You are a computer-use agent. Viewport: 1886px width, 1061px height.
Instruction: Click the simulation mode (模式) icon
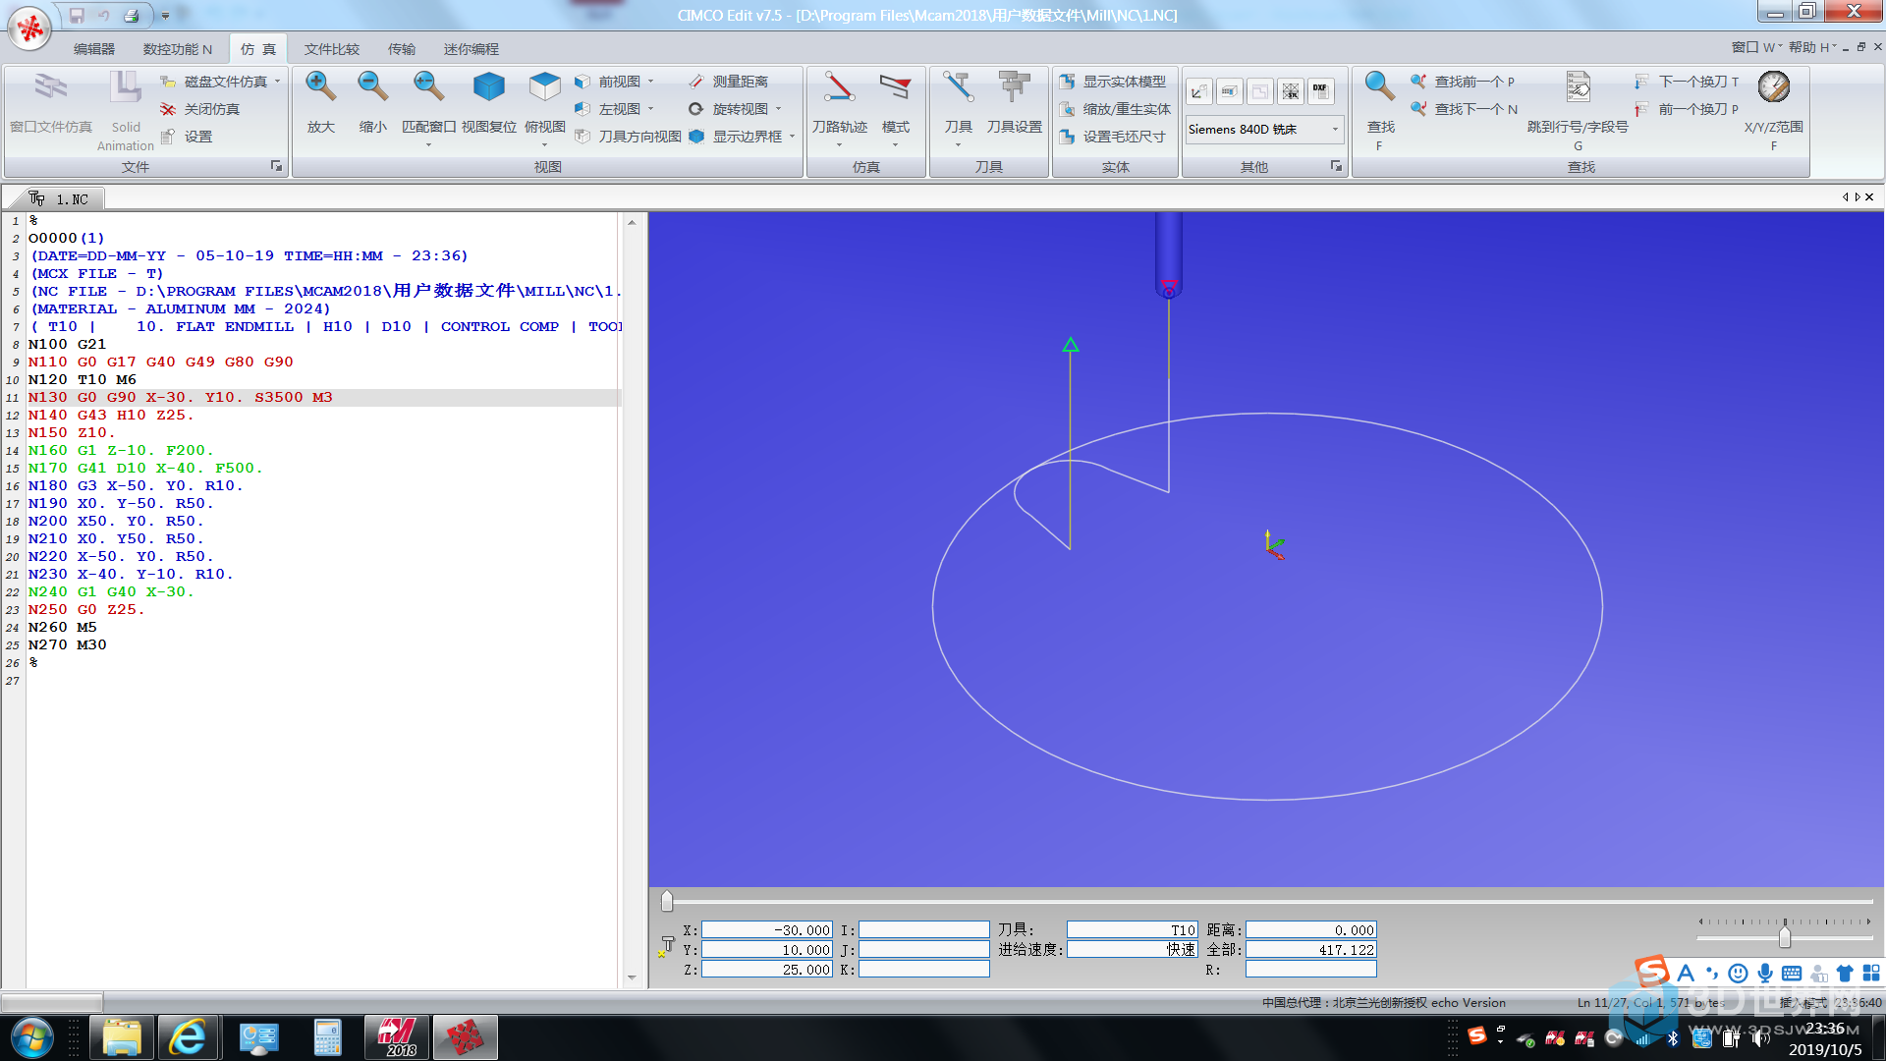click(x=895, y=87)
